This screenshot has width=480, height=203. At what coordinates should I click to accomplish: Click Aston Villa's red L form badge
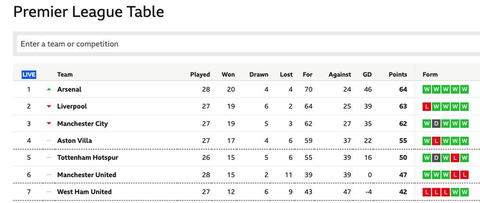tap(436, 141)
